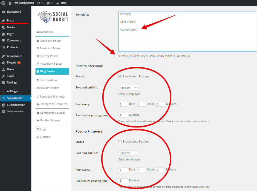
Task: Click the Tools wrench icon
Action: (x=4, y=76)
